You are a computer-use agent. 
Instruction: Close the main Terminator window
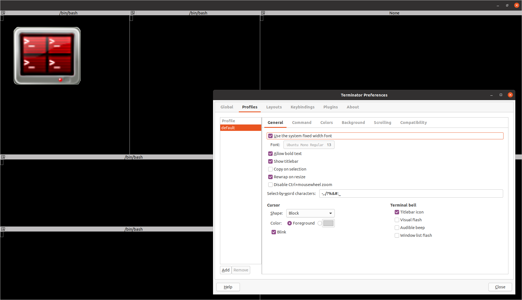tap(517, 5)
